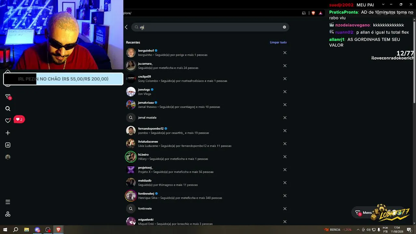Switch to Brave browser in the taskbar
Screen dimensions: 416x234
[x=58, y=230]
